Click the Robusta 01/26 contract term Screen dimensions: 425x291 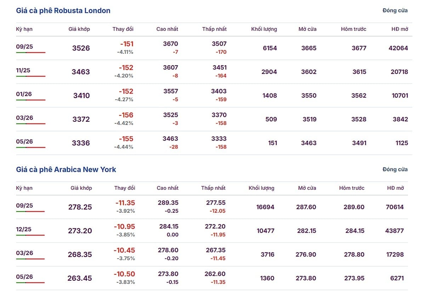[23, 94]
